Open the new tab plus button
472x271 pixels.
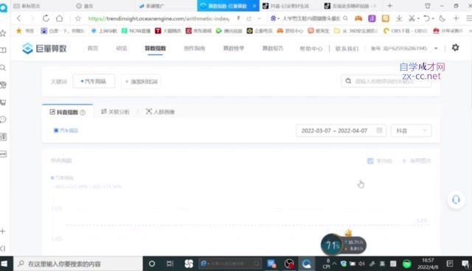tap(390, 6)
